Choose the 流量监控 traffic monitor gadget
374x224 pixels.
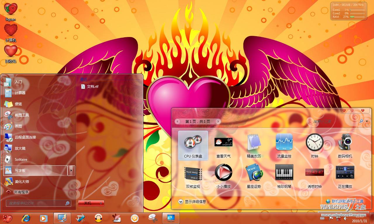[x=284, y=146]
